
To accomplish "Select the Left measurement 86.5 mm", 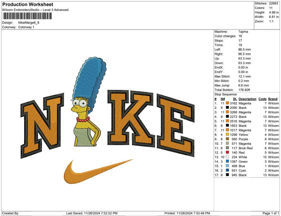I will point(244,50).
